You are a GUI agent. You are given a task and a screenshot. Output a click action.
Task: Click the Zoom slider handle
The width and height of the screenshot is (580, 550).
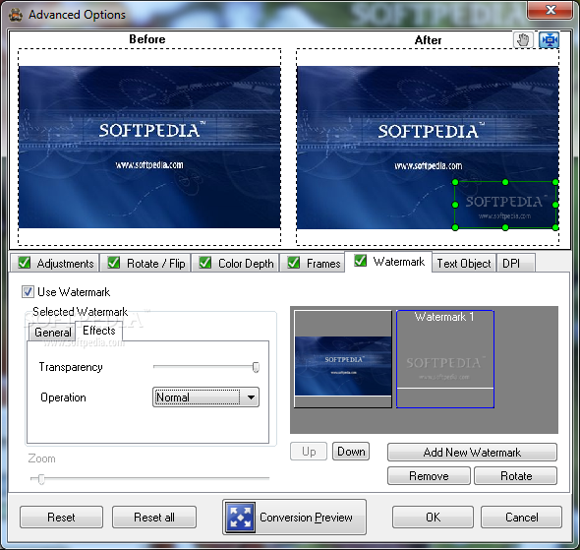41,478
